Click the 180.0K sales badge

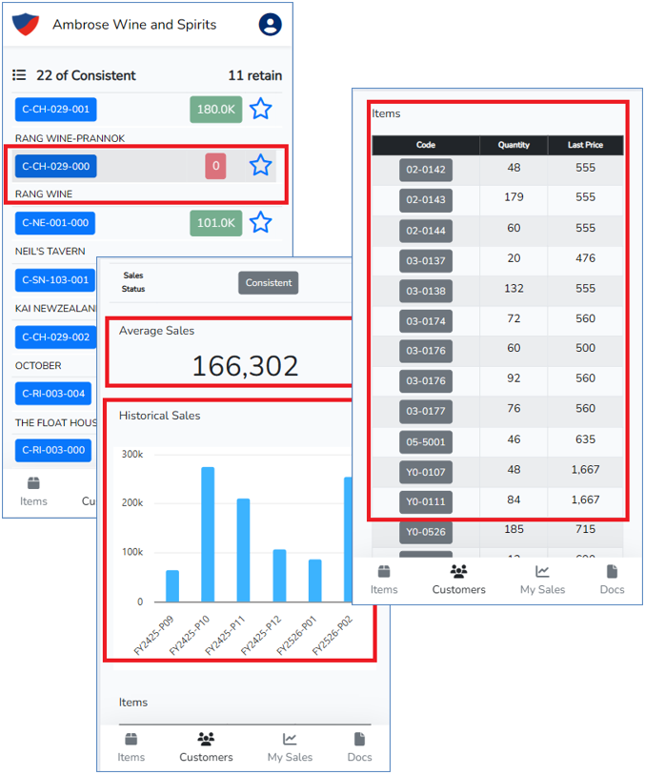point(216,110)
